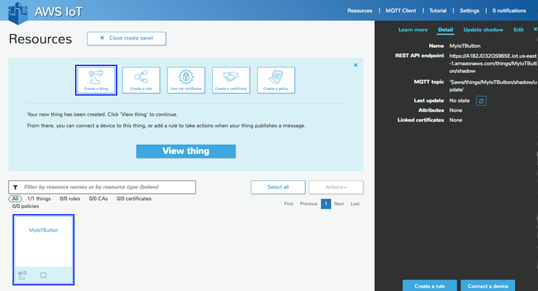Filter by 0/0 certificates
This screenshot has width=538, height=291.
click(134, 199)
